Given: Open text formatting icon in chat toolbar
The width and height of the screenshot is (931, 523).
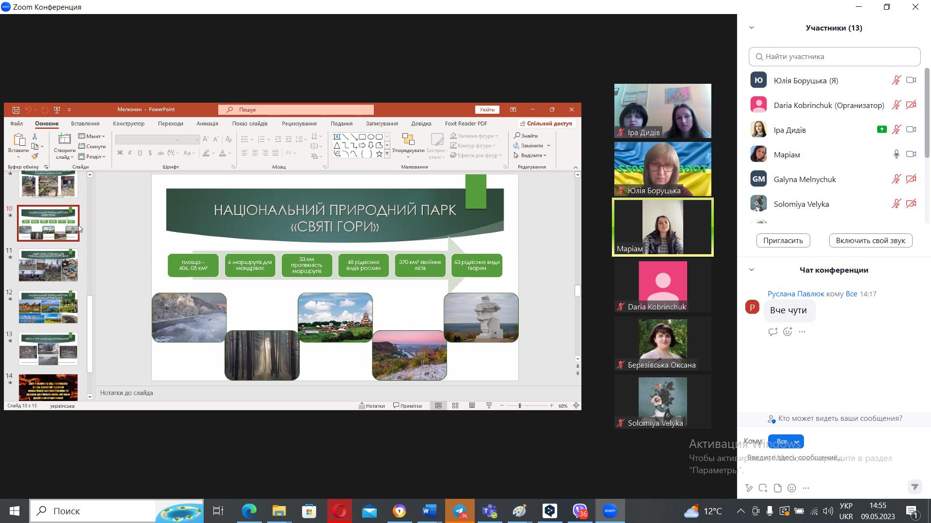Looking at the screenshot, I should [x=749, y=488].
